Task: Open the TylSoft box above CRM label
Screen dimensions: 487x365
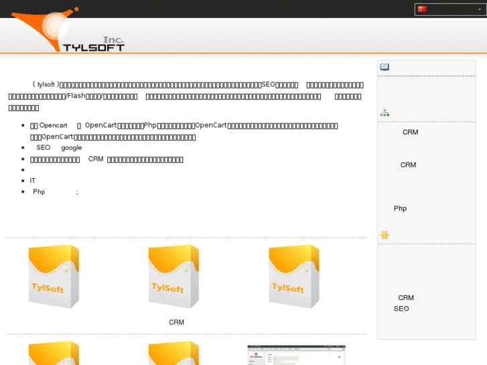Action: pos(173,276)
